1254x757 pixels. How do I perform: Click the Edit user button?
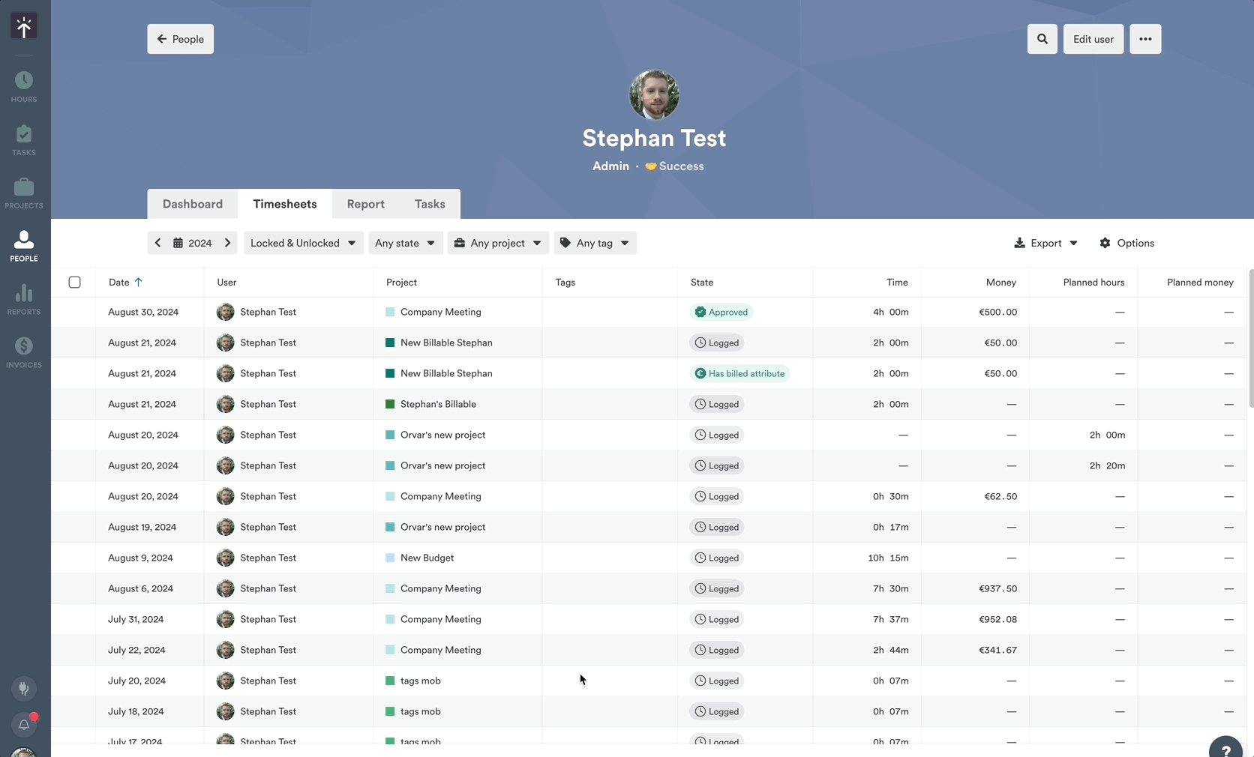click(x=1093, y=39)
